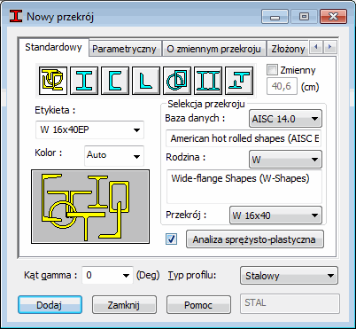This screenshot has width=356, height=329.
Task: Click the Analiza sprężysto-plastyczna button
Action: pos(255,239)
